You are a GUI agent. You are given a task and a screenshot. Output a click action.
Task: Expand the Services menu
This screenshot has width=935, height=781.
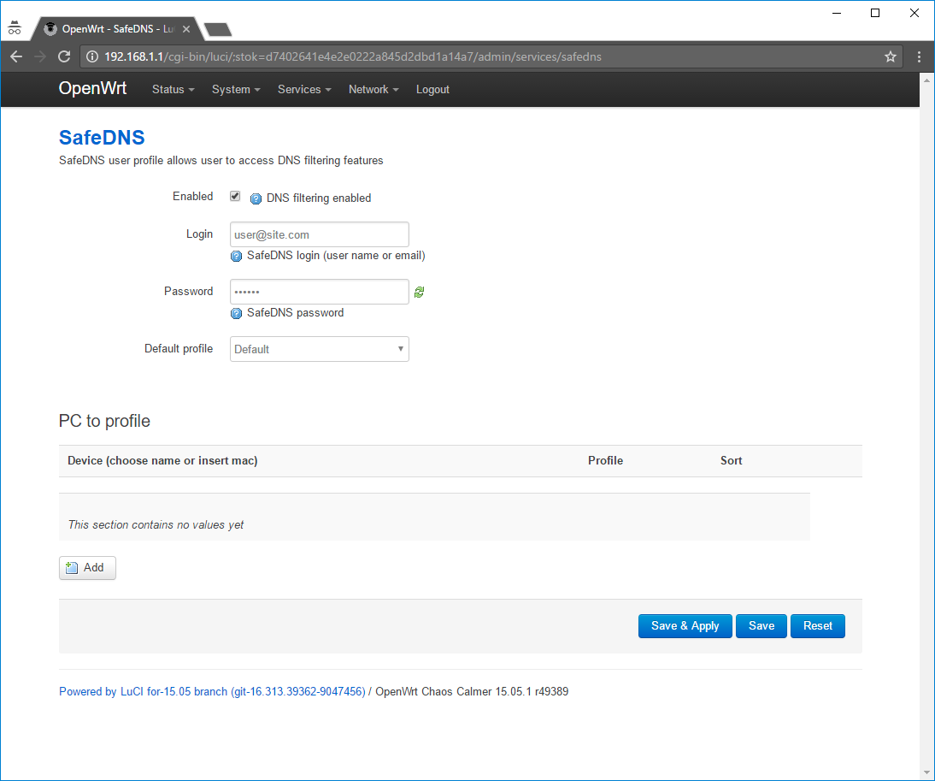[x=304, y=90]
